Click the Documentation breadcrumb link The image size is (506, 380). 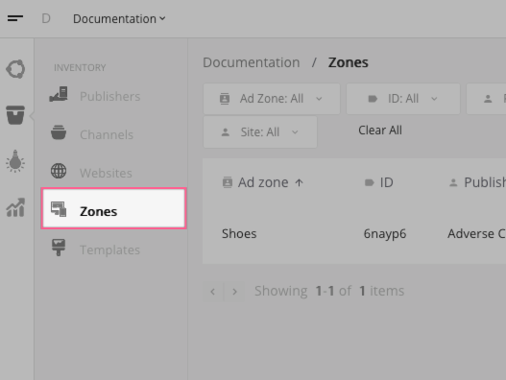(251, 62)
